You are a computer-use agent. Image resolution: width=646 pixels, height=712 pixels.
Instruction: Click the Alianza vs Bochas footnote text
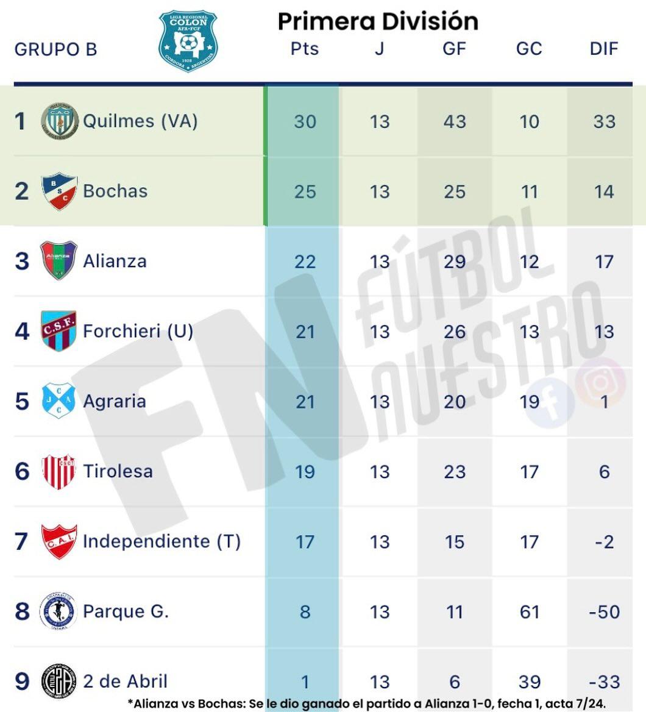367,703
